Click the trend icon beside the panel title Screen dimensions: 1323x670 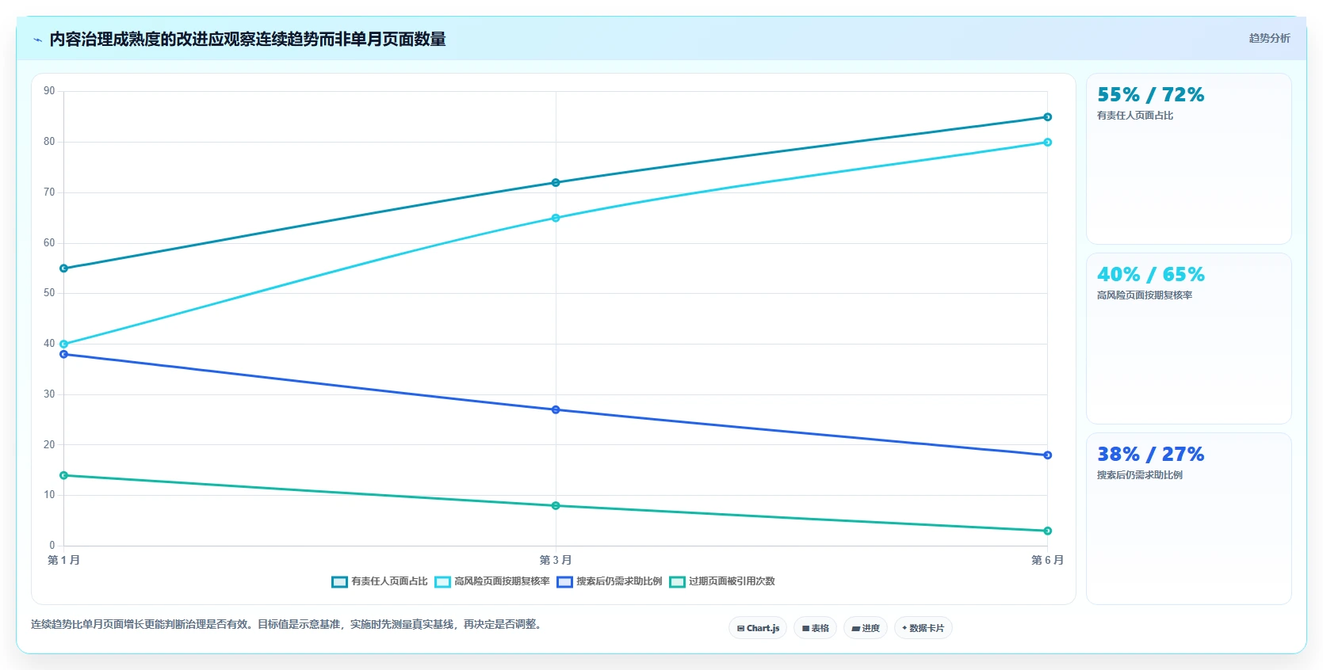(x=38, y=40)
